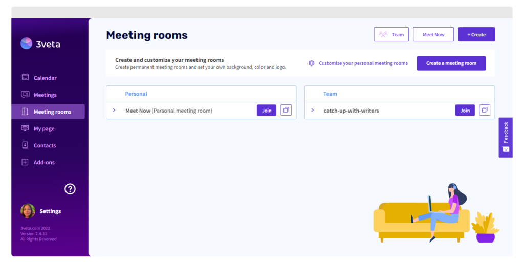Click the Add-ons plus icon
The image size is (524, 263).
pos(25,162)
